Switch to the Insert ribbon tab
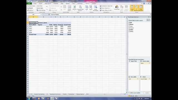The height and width of the screenshot is (100, 178). [x=41, y=4]
